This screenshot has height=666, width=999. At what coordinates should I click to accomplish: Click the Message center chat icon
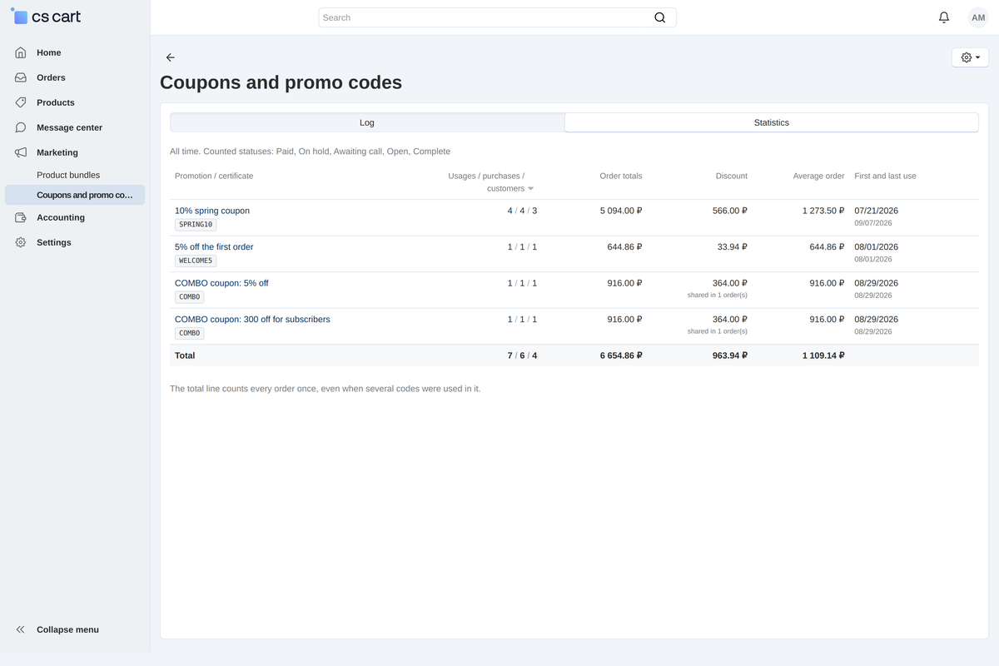[x=21, y=127]
